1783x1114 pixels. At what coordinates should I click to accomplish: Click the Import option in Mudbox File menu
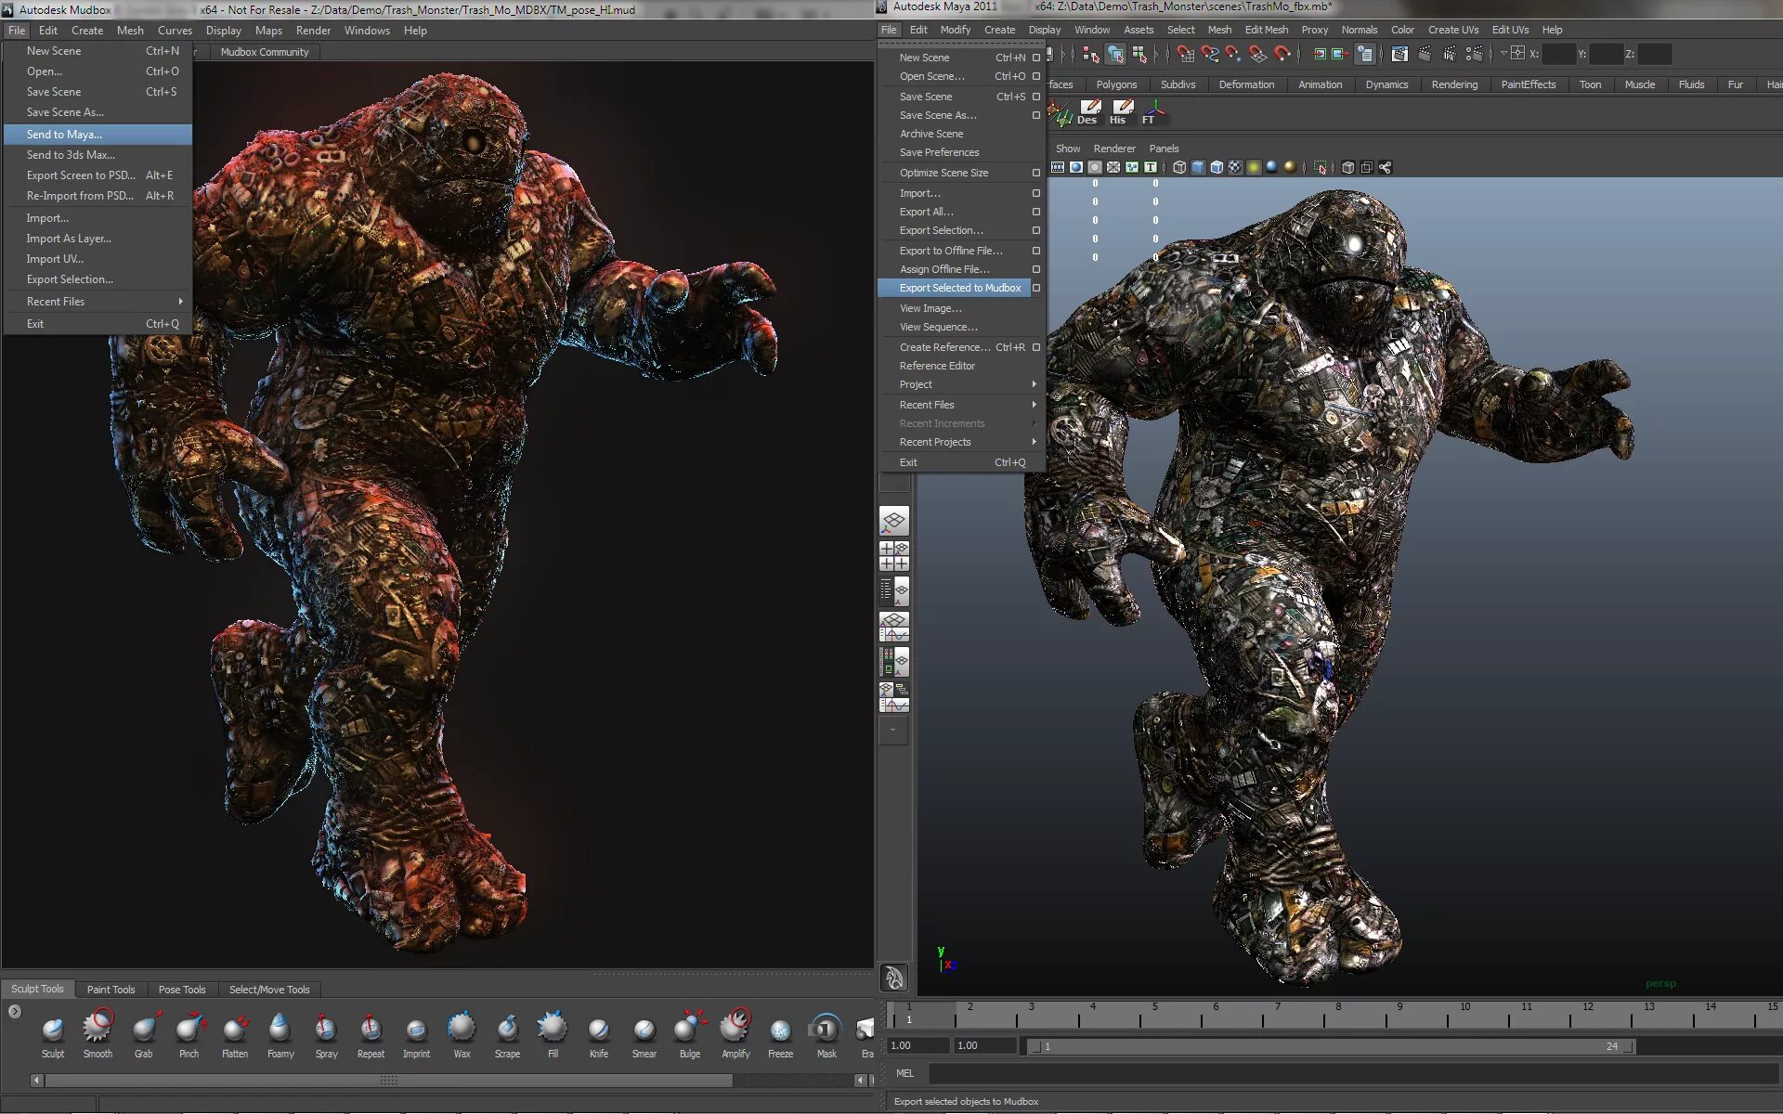point(47,217)
